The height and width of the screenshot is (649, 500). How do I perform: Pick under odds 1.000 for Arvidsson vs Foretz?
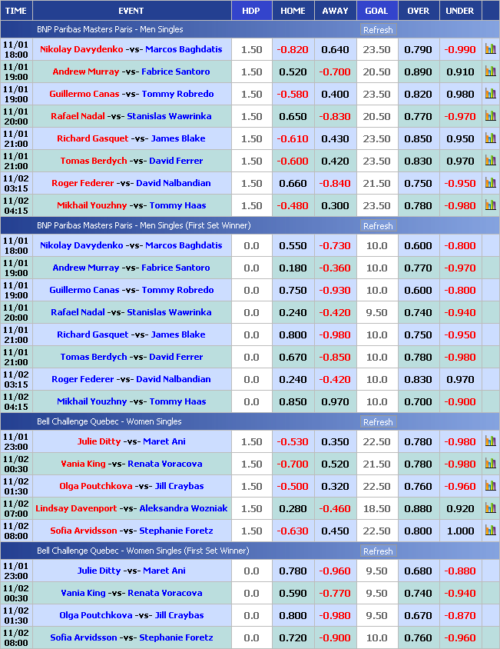[460, 531]
